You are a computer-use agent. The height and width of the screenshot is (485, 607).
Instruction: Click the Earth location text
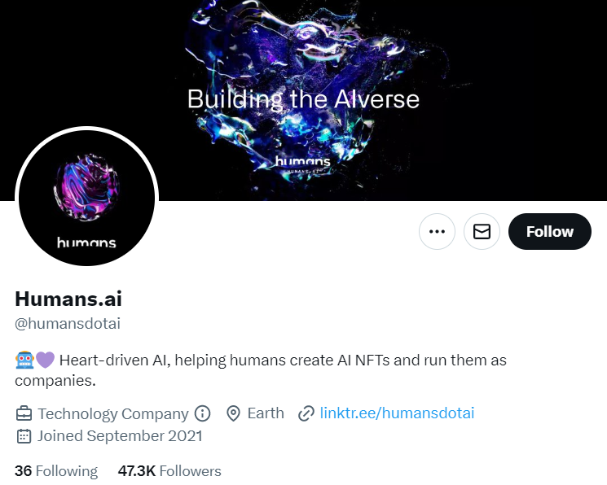point(266,413)
